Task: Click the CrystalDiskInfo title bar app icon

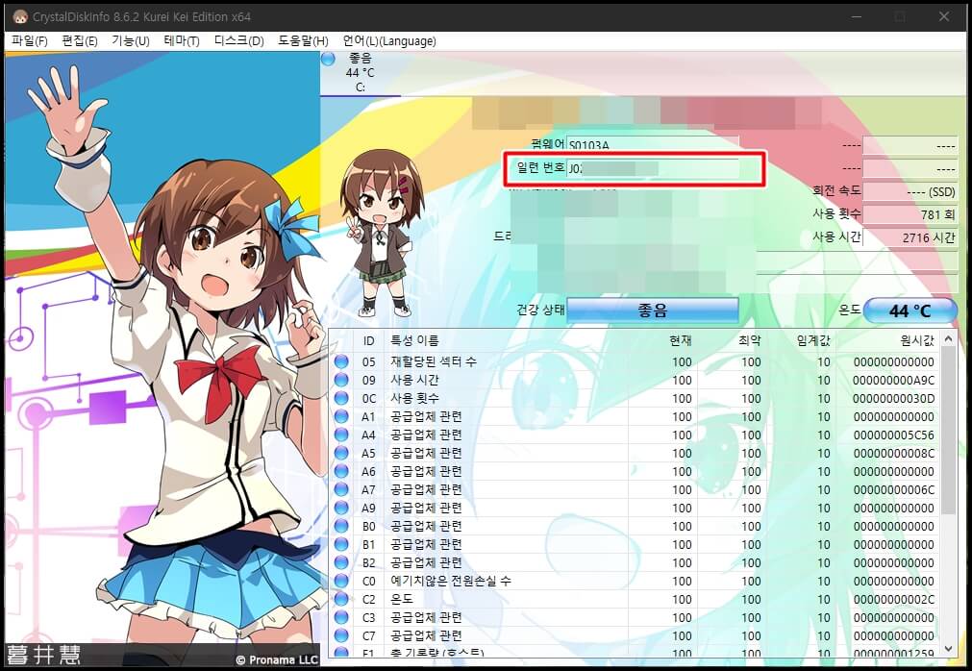Action: pos(19,16)
